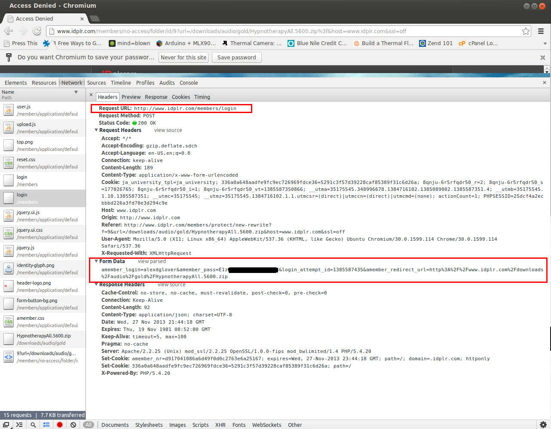This screenshot has height=429, width=551.
Task: Open the Console panel tab
Action: (189, 83)
